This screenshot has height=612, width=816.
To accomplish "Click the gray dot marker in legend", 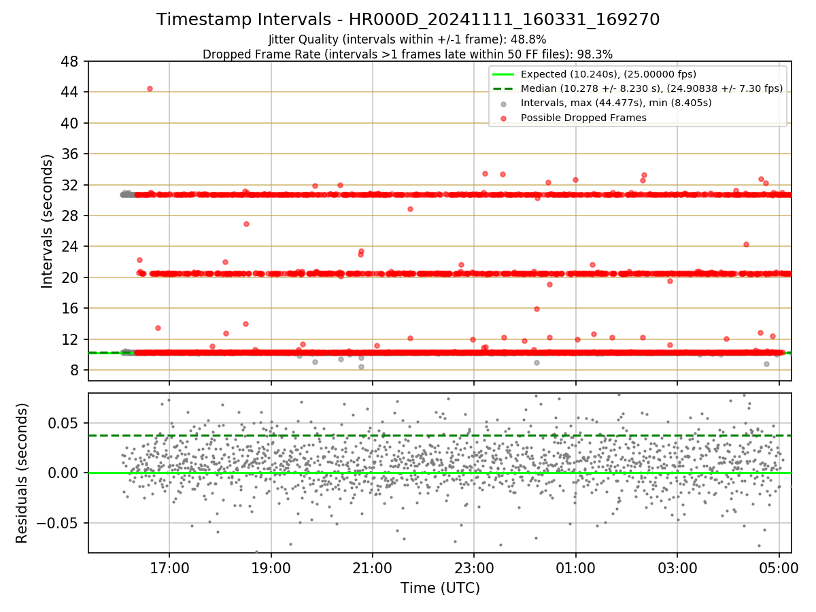I will tap(503, 103).
